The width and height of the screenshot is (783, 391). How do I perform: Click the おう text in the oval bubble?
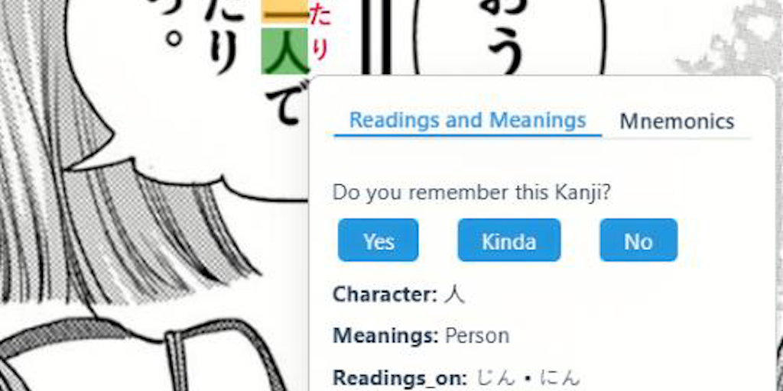point(505,32)
